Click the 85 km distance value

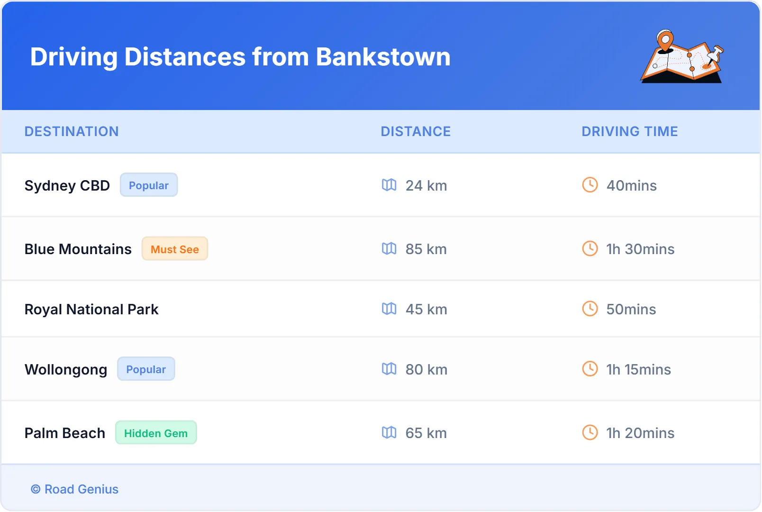426,249
